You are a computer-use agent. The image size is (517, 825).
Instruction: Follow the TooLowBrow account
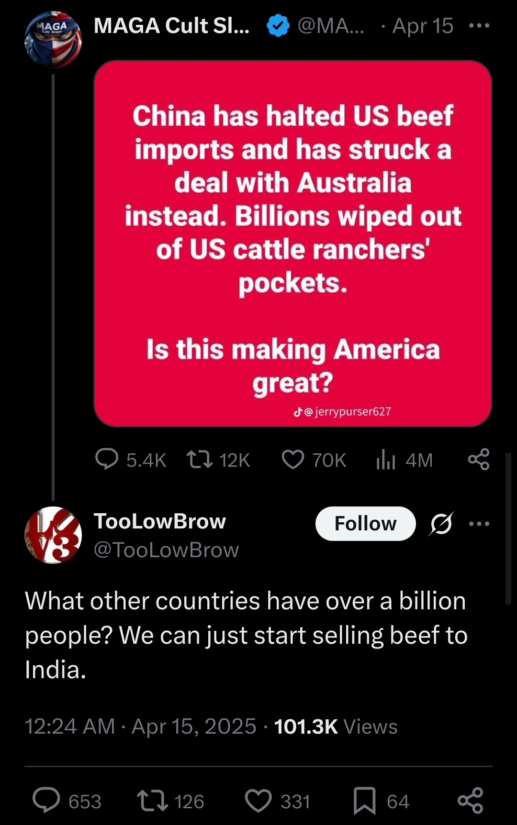tap(365, 524)
